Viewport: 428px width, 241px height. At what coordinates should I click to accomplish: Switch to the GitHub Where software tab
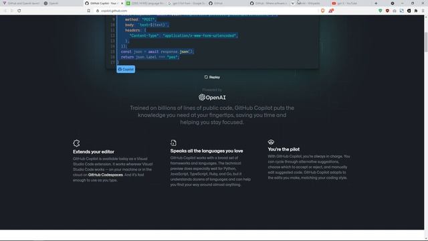pos(269,3)
